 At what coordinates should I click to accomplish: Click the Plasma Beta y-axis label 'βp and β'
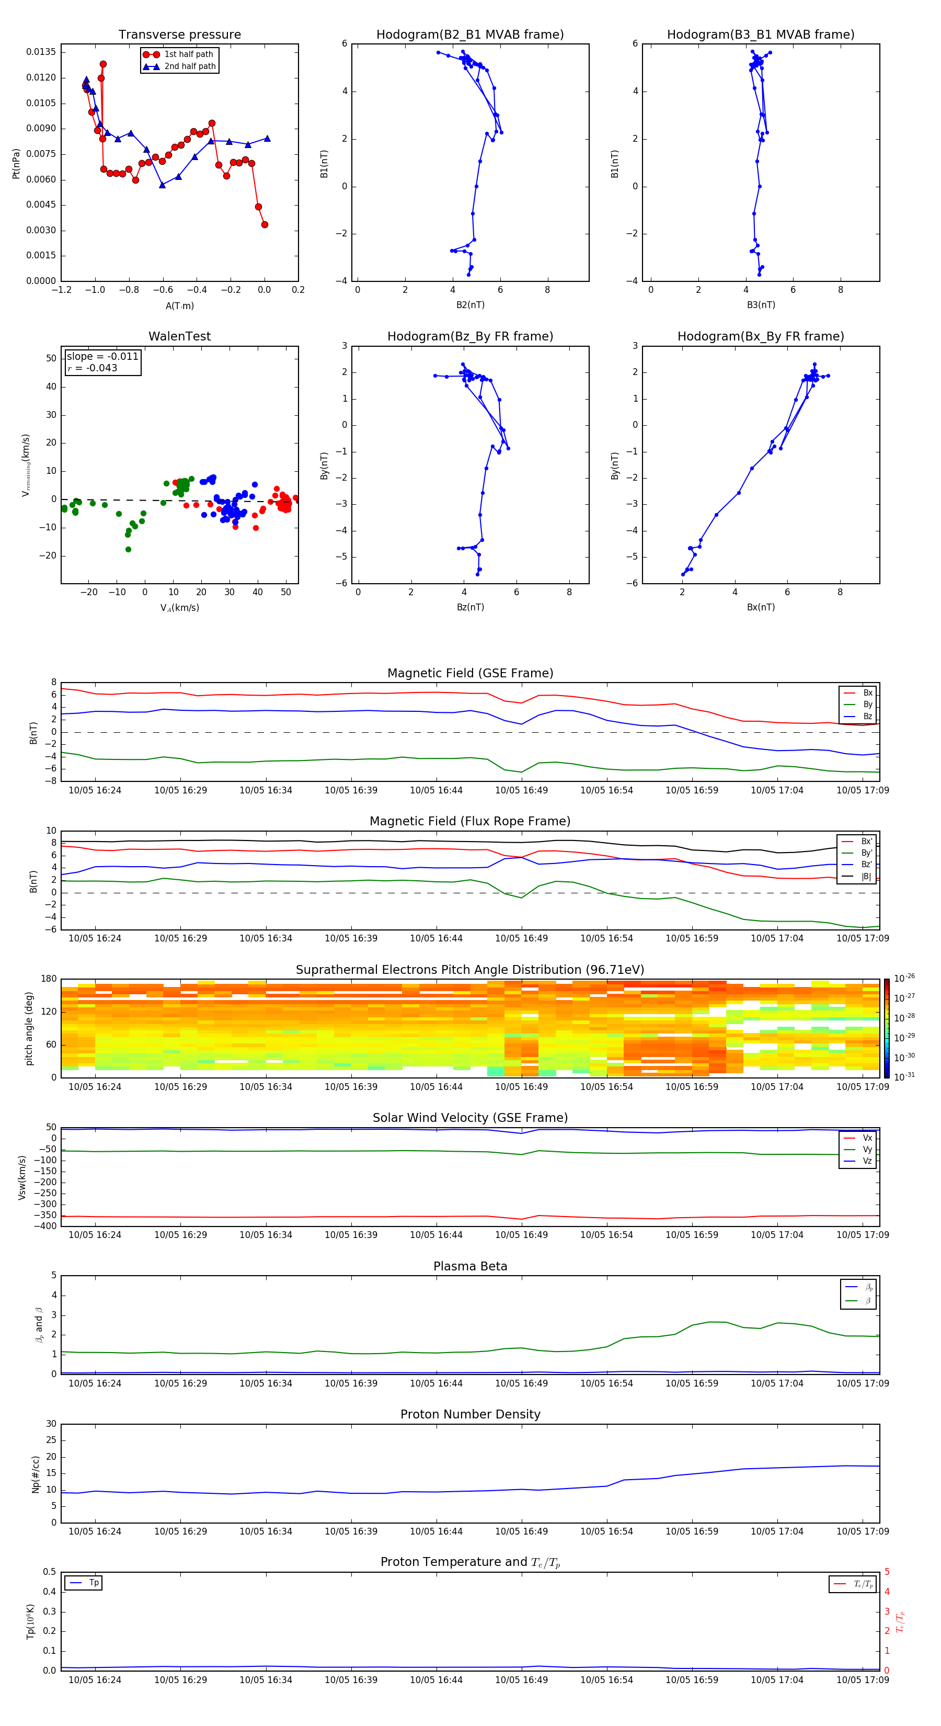click(39, 1325)
